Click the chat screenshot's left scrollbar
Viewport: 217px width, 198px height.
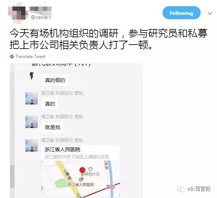(x=12, y=176)
